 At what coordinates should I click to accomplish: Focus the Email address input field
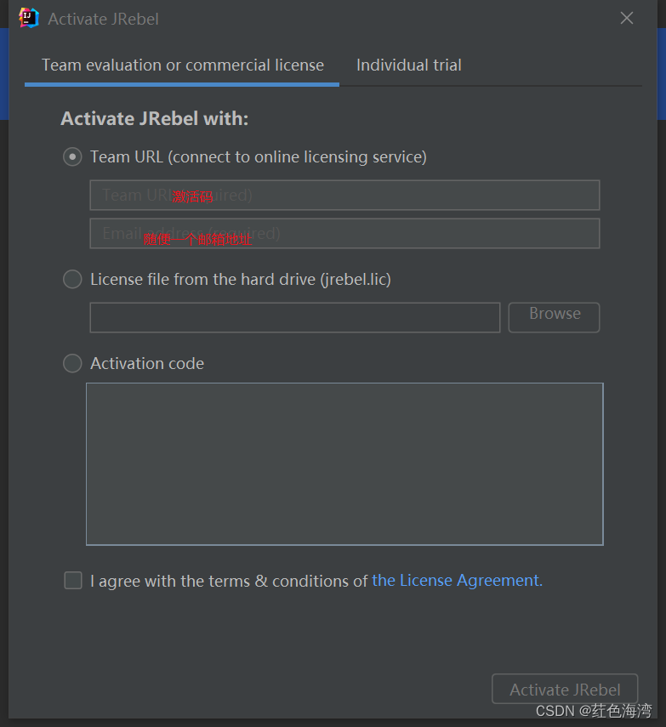344,233
